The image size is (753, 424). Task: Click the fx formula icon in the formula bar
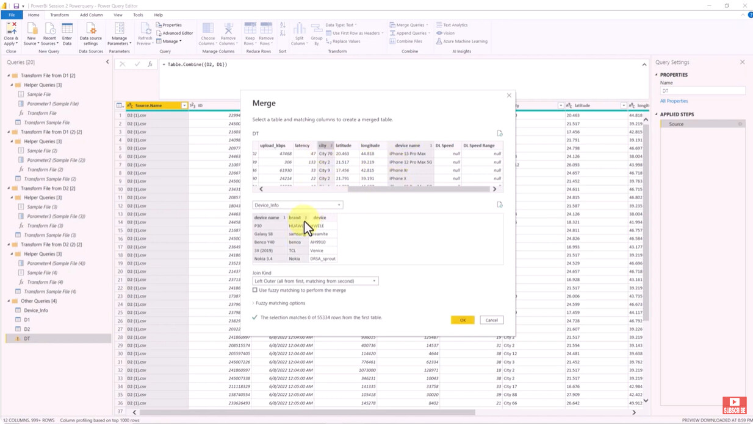(150, 64)
